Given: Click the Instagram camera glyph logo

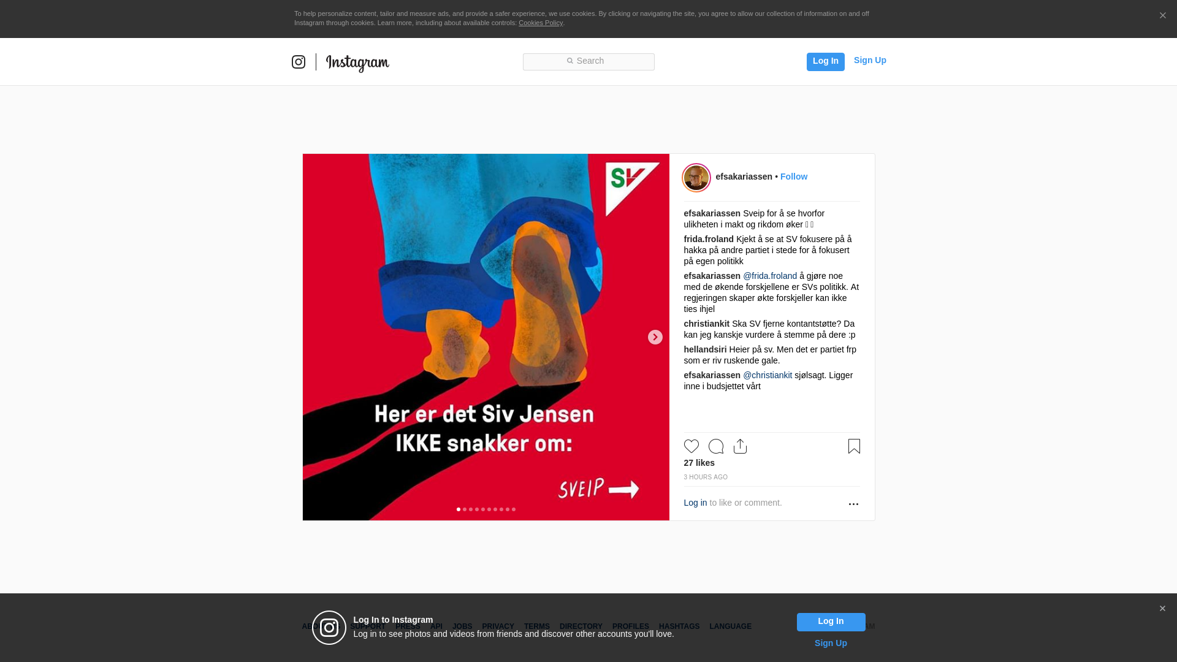Looking at the screenshot, I should click(x=299, y=62).
